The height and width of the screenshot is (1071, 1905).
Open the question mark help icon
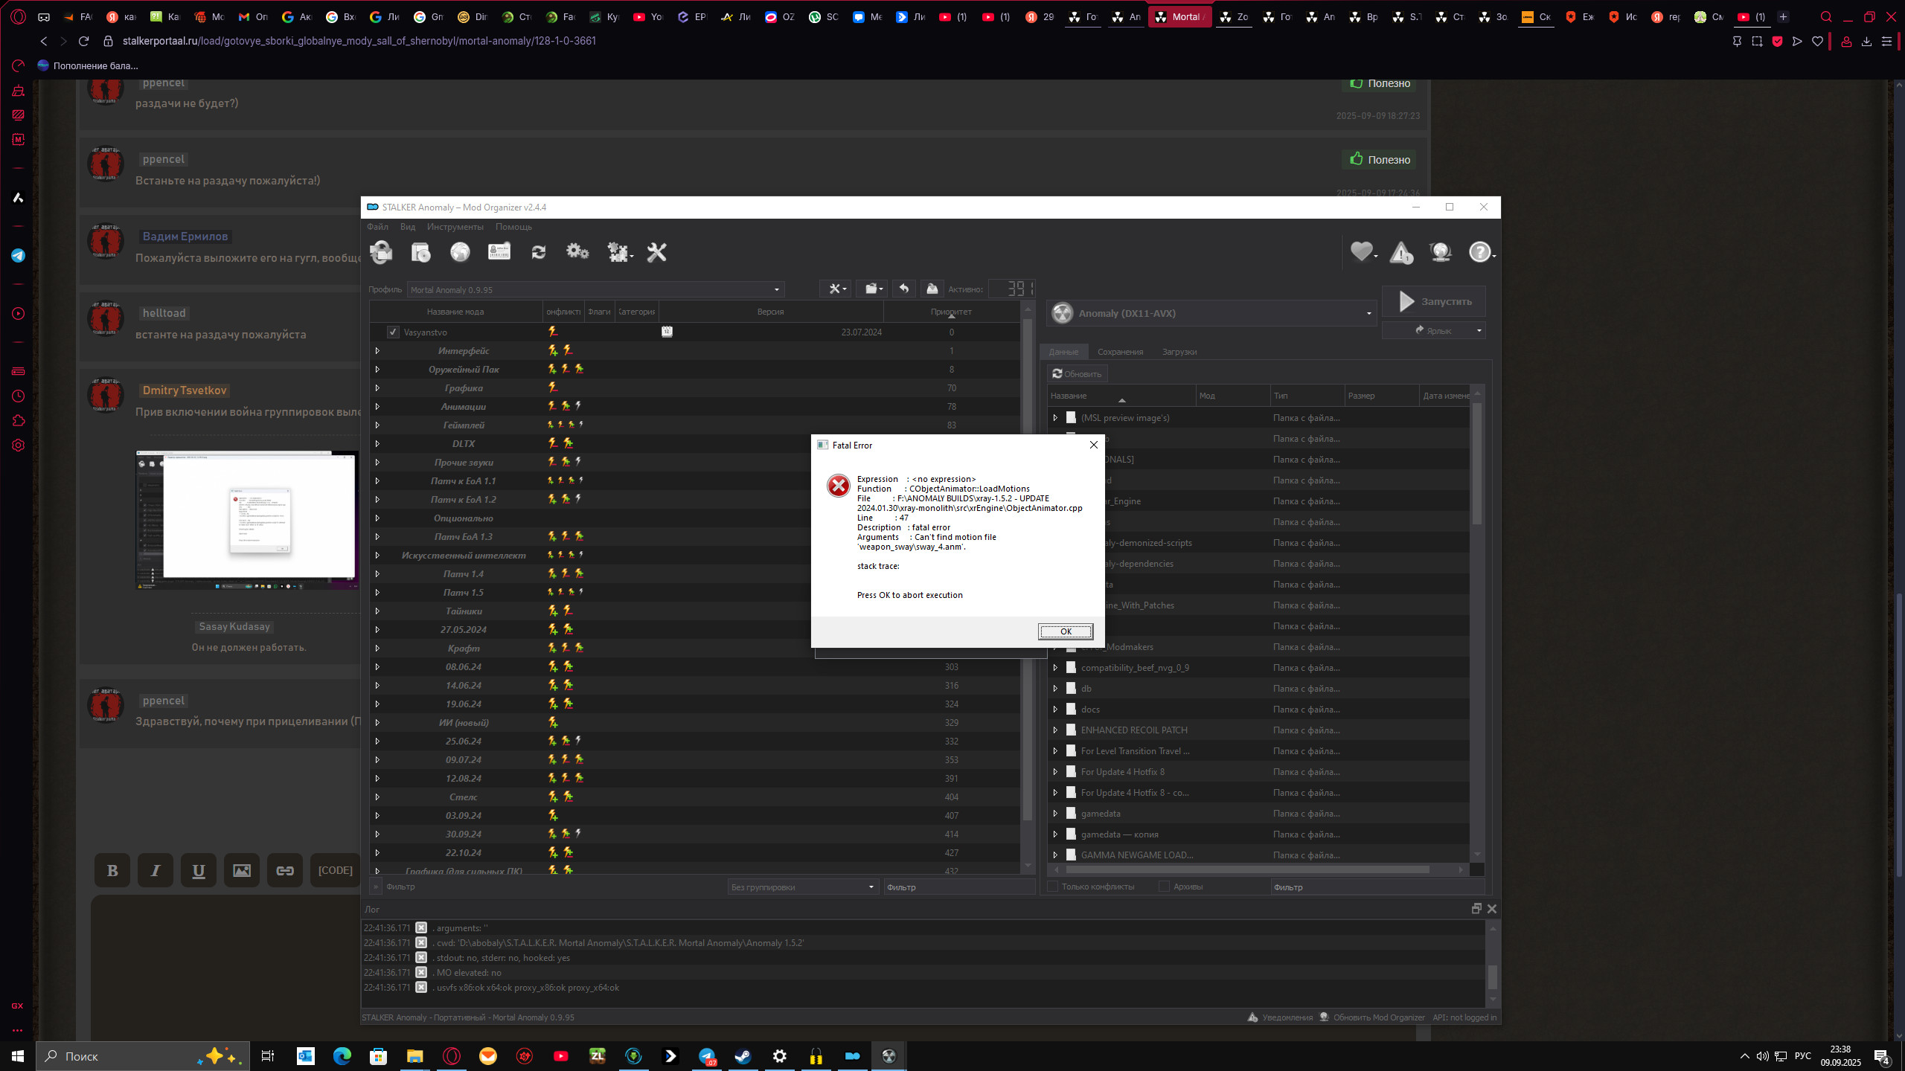click(x=1481, y=253)
